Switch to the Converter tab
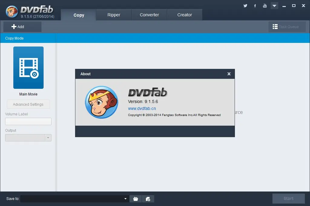Image resolution: width=310 pixels, height=206 pixels. pos(149,15)
